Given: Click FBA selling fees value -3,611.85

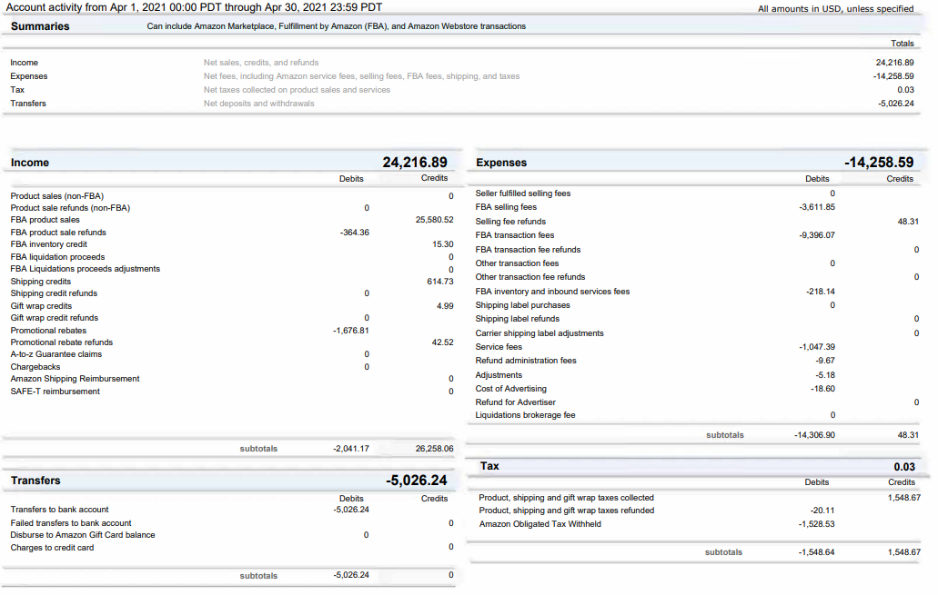Looking at the screenshot, I should [817, 207].
